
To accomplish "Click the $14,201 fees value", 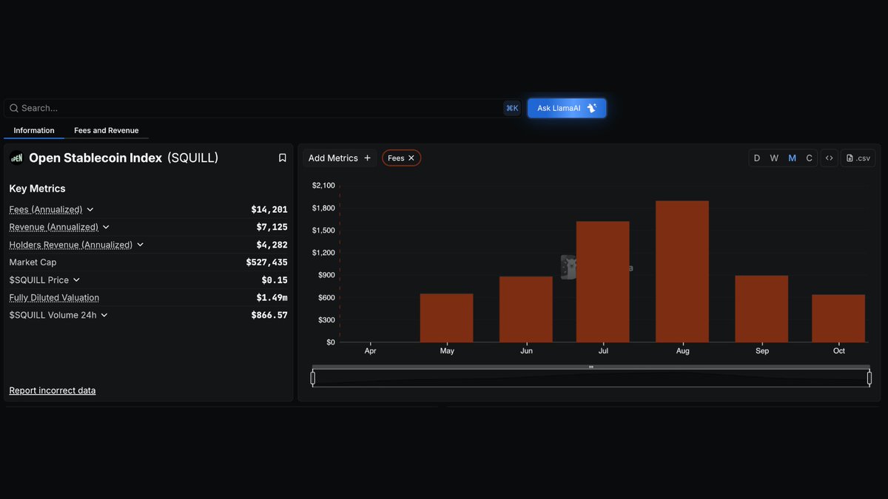I will [x=269, y=210].
